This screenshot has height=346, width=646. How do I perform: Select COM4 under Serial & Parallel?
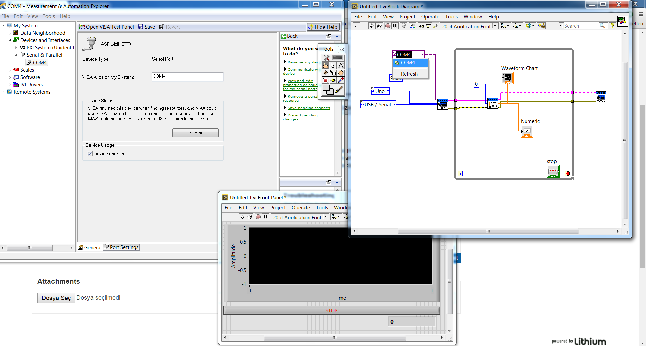pos(37,63)
